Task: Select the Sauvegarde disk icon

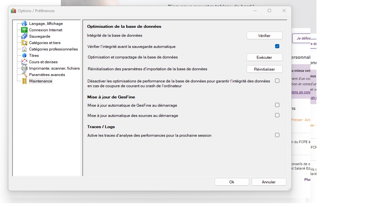Action: click(x=24, y=36)
